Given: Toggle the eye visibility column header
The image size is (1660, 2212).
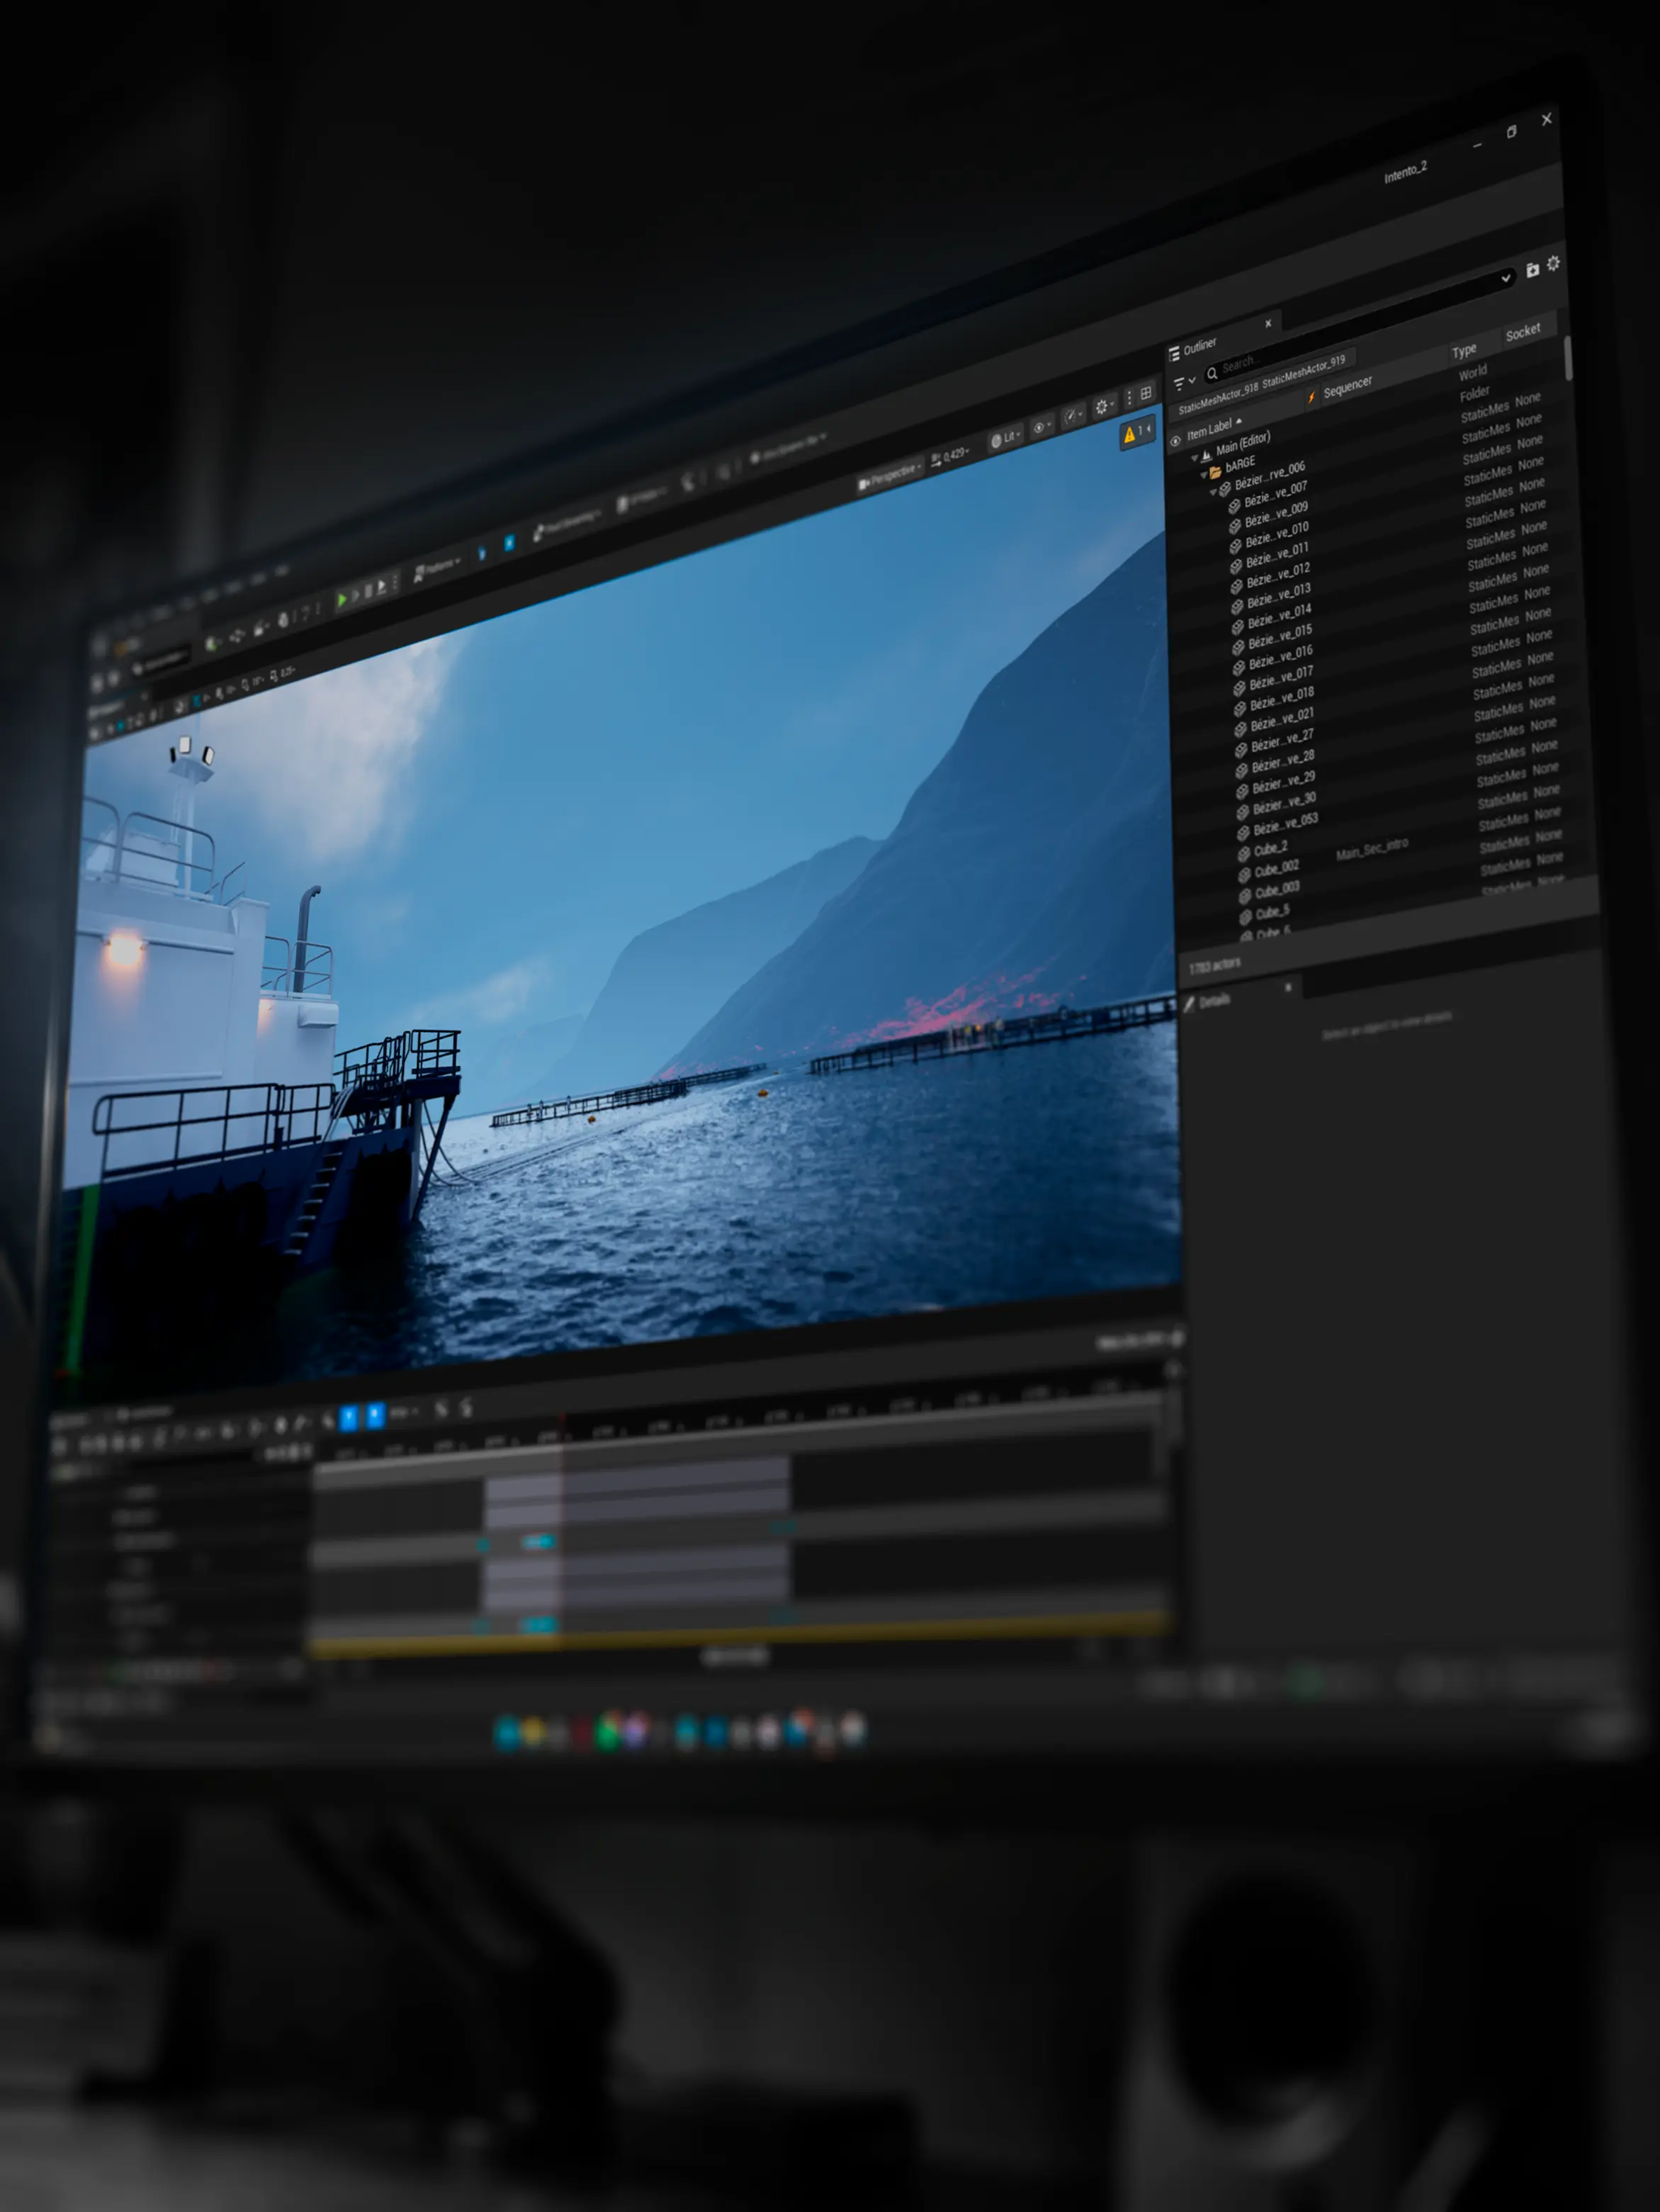Looking at the screenshot, I should tap(1175, 440).
